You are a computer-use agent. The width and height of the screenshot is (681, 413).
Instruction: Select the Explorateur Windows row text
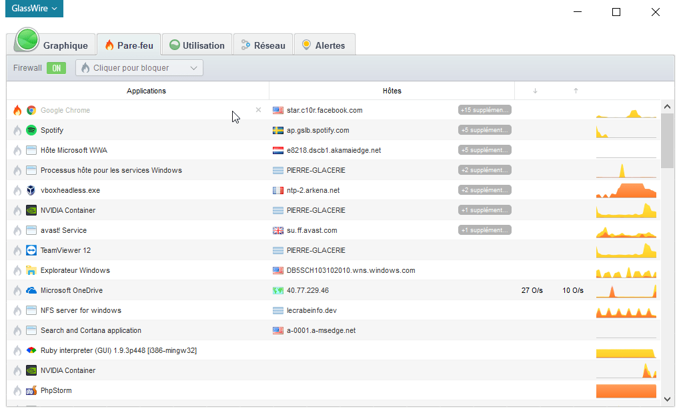click(75, 271)
